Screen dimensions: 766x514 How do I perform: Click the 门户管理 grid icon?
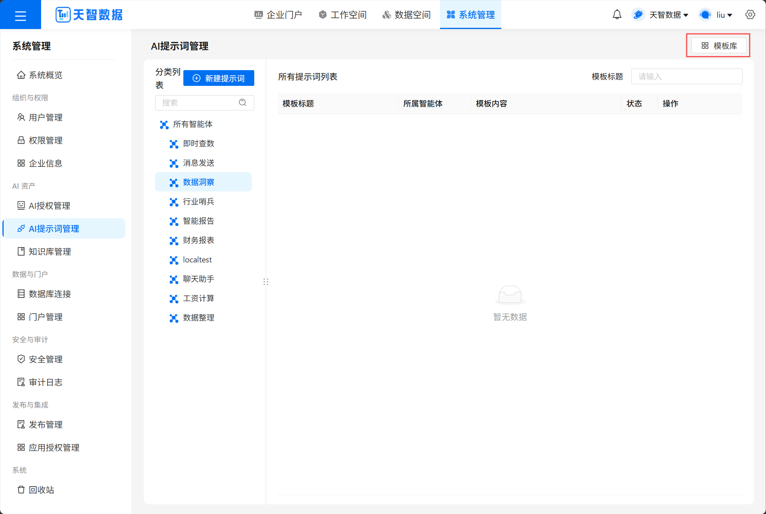coord(21,317)
